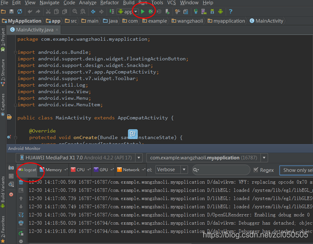Click the down arrow in logcat toolbar
Viewport: 313px width, 244px height.
pyautogui.click(x=21, y=207)
